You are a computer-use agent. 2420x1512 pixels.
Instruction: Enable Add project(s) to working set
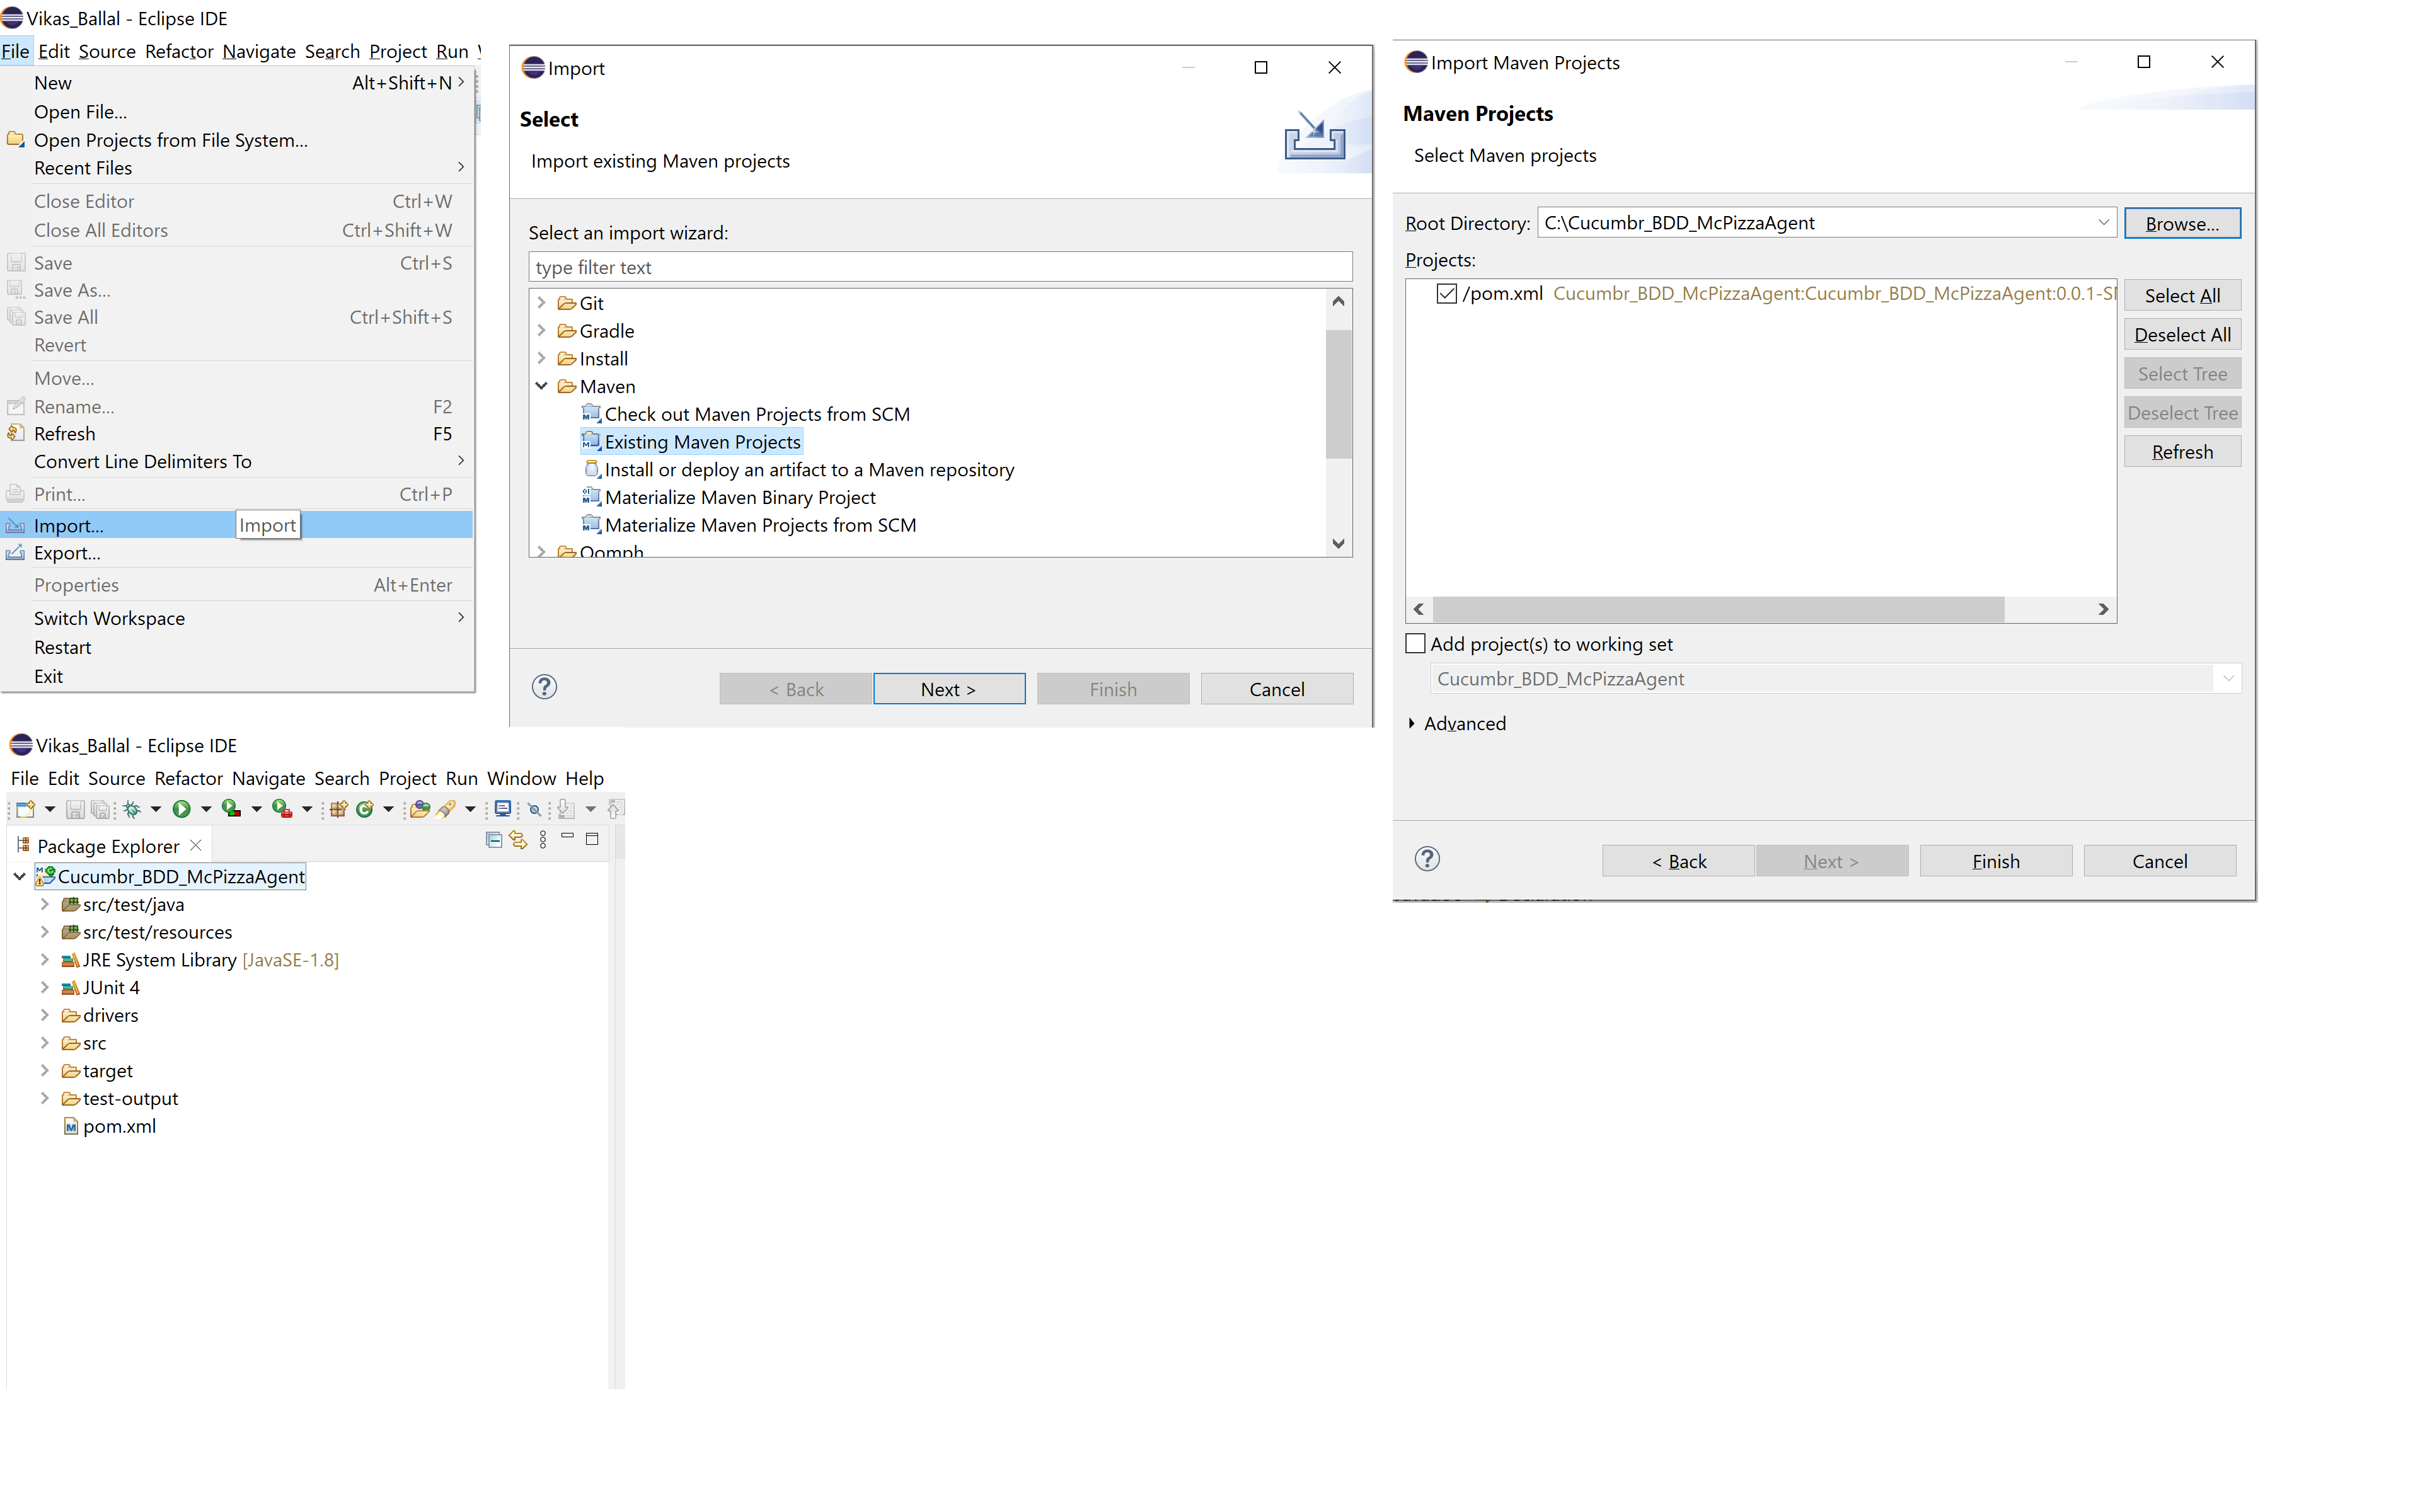coord(1415,644)
